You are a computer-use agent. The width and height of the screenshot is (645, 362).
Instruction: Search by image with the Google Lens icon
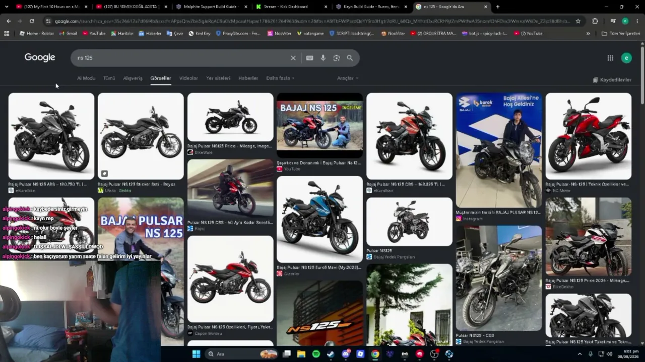click(336, 58)
